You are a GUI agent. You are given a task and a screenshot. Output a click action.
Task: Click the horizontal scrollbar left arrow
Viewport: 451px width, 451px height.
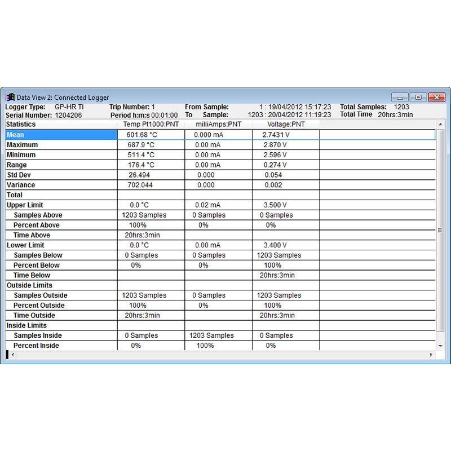tap(12, 355)
